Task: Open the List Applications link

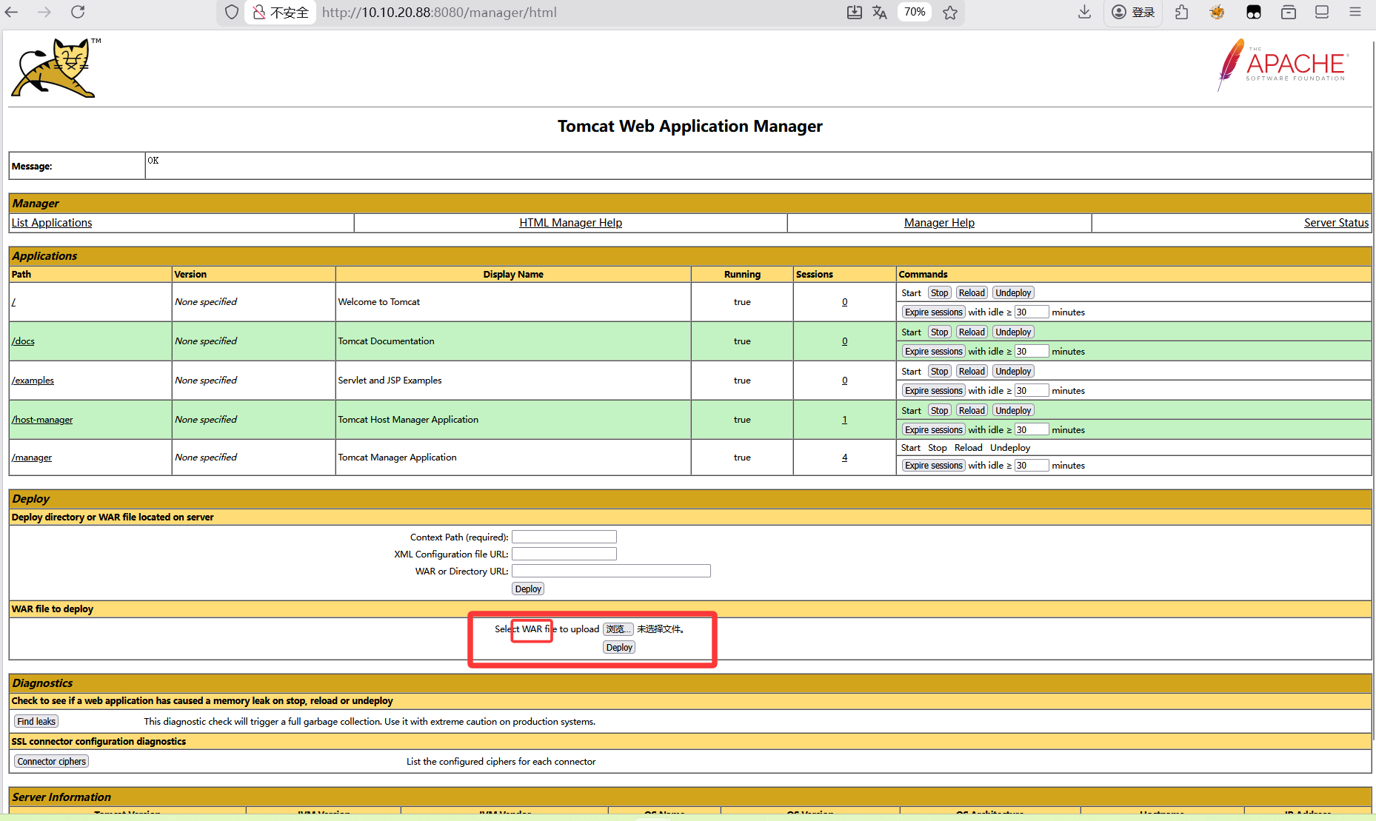Action: coord(52,223)
